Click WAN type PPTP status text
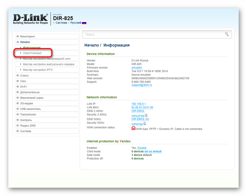Image resolution: width=247 pixels, height=196 pixels. tap(169, 129)
